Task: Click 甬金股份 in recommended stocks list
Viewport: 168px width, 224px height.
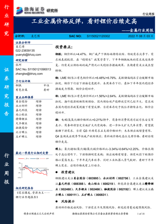Action: click(x=20, y=102)
